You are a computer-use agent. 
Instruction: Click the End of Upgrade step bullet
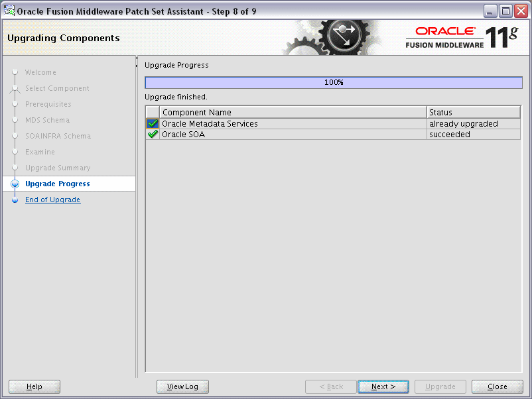coord(15,199)
